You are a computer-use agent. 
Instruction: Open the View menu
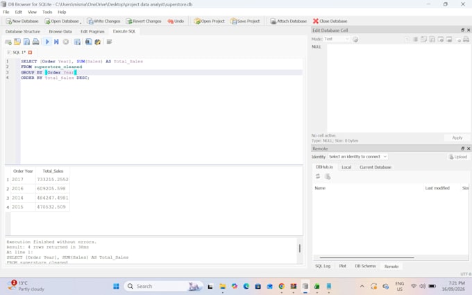click(x=32, y=12)
